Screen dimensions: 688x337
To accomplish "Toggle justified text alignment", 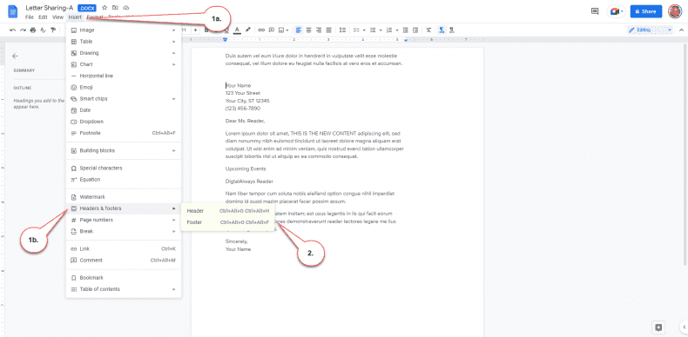I will (328, 30).
